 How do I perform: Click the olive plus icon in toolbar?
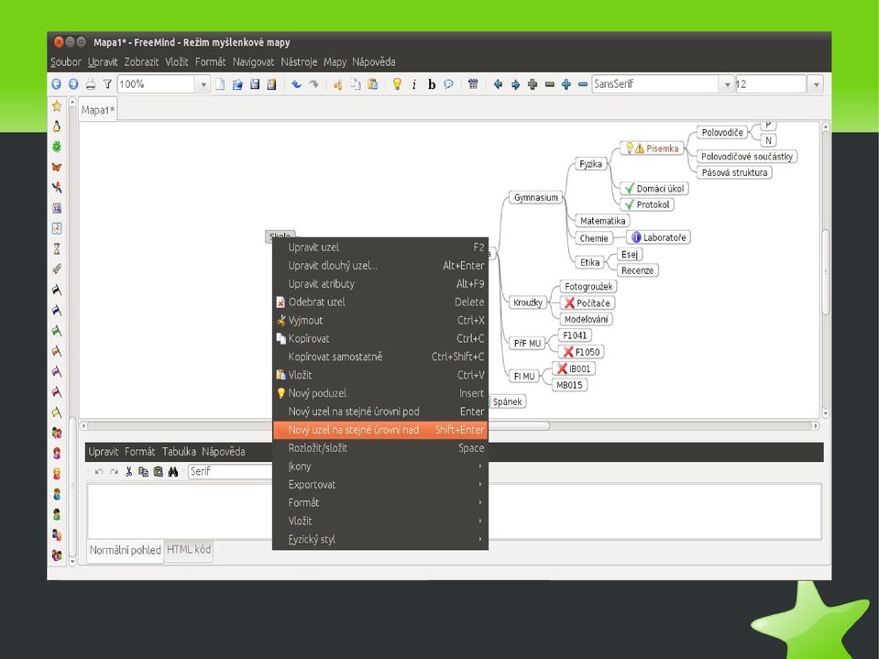click(x=532, y=84)
